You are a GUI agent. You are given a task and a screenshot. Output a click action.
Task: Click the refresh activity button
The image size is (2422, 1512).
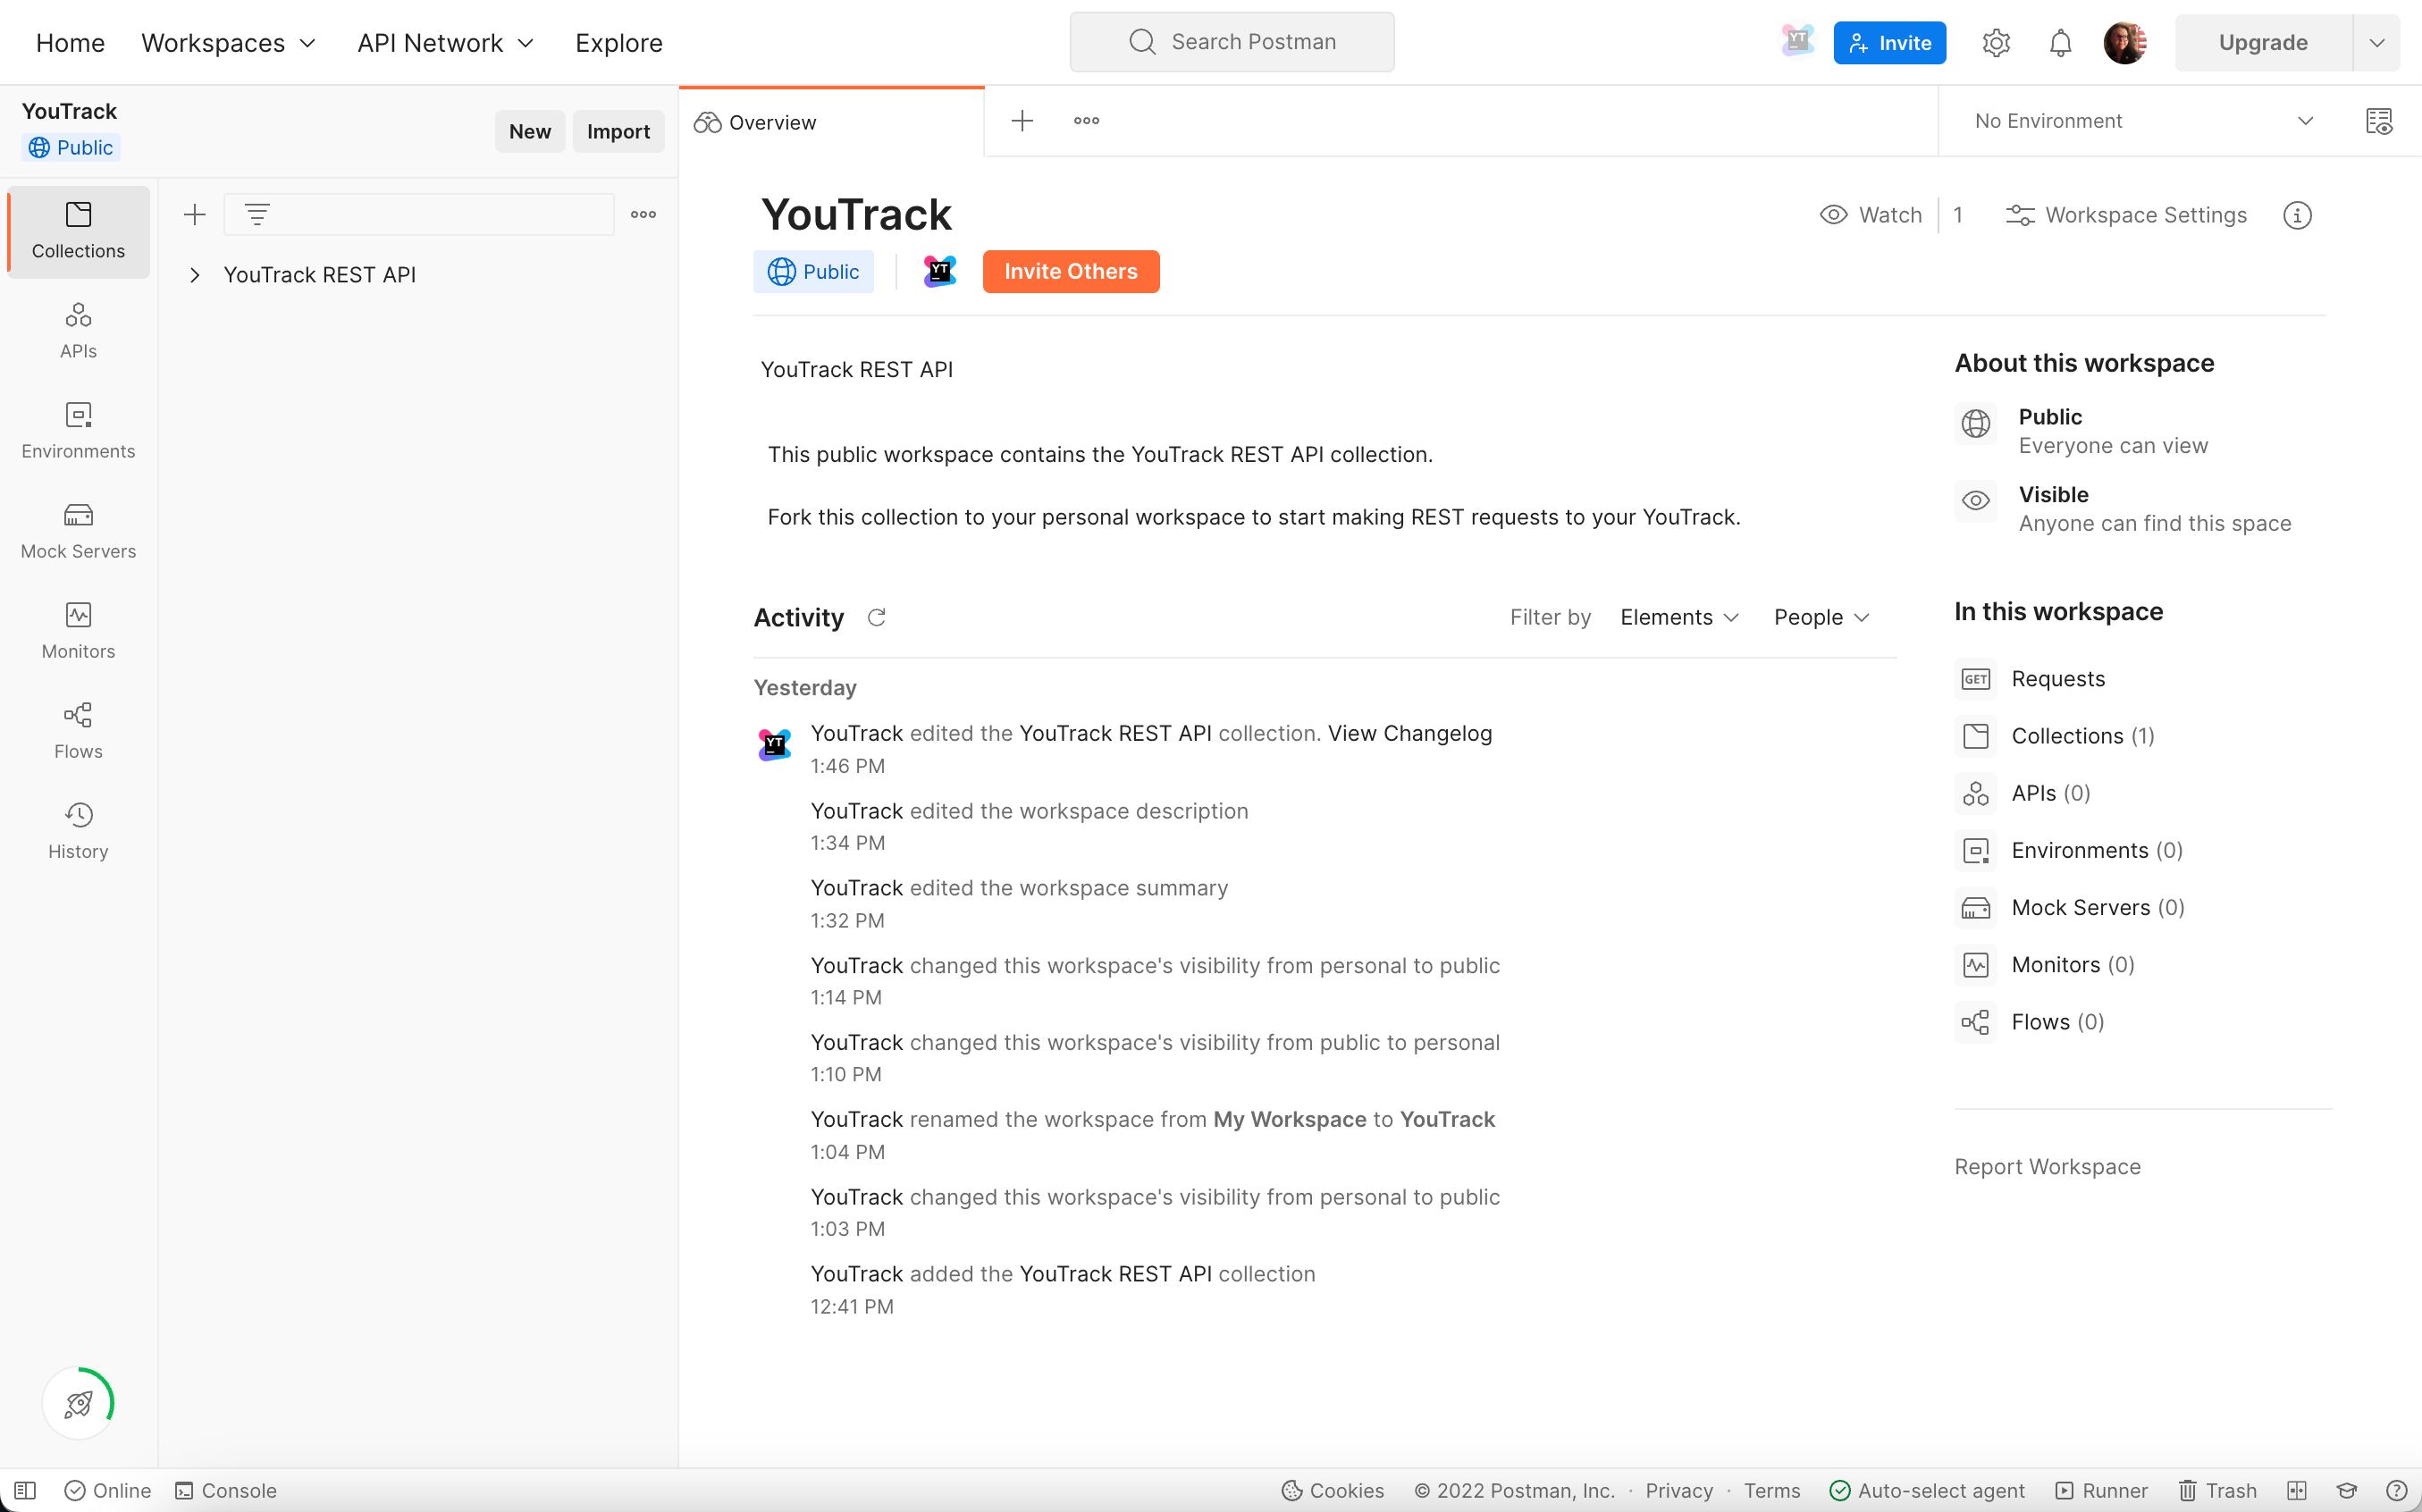[x=878, y=618]
